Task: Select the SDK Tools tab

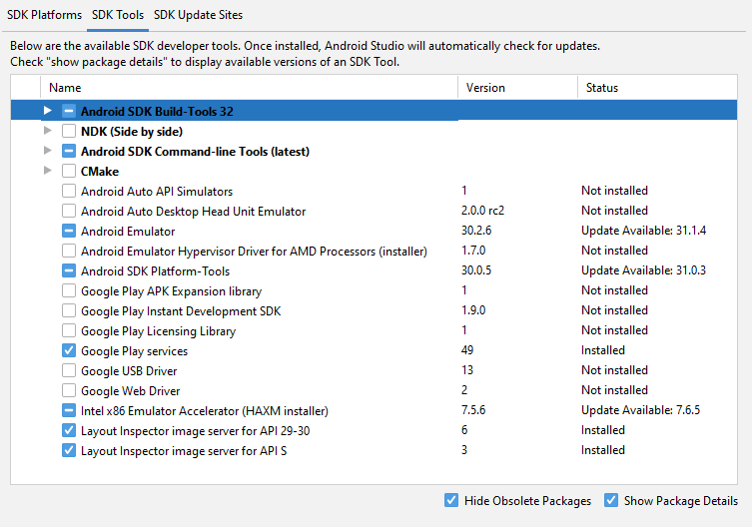Action: tap(118, 15)
